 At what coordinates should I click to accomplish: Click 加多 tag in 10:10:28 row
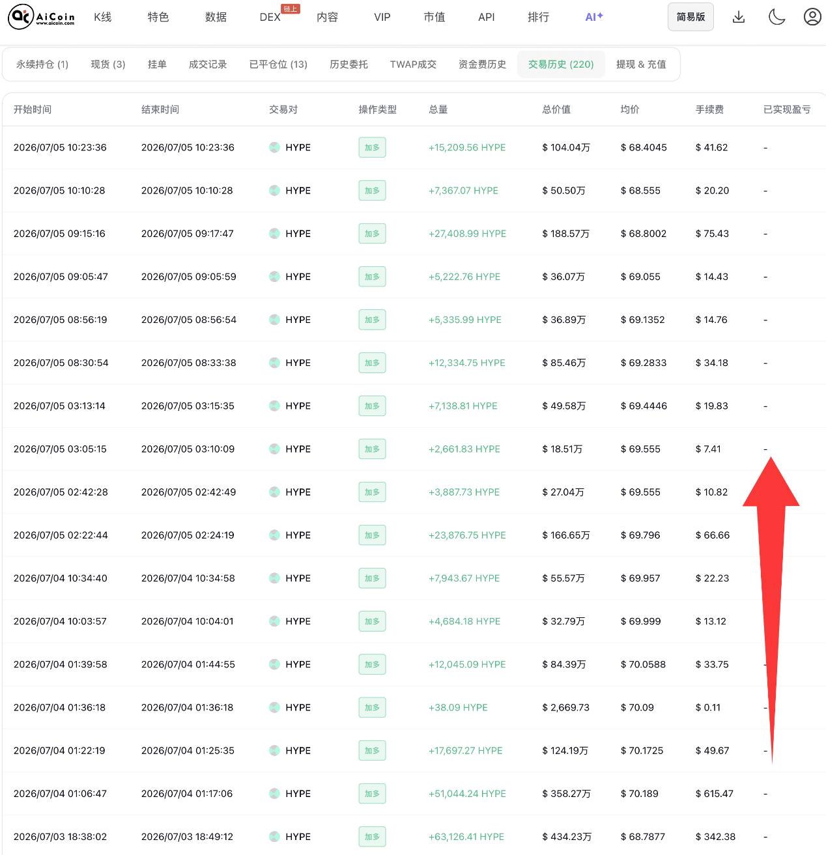[372, 191]
